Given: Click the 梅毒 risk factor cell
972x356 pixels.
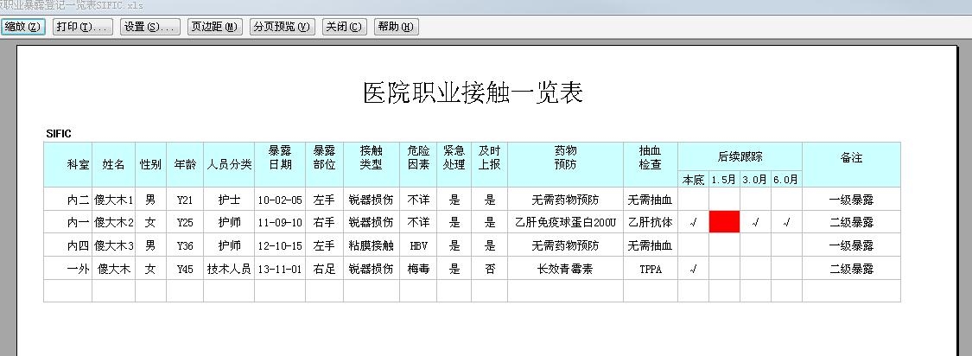Looking at the screenshot, I should click(418, 269).
